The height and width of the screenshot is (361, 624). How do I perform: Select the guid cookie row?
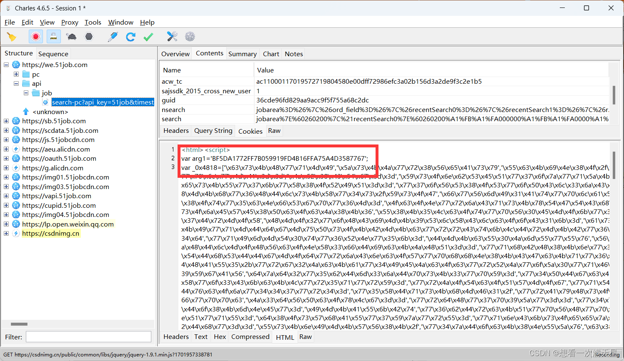tap(384, 100)
